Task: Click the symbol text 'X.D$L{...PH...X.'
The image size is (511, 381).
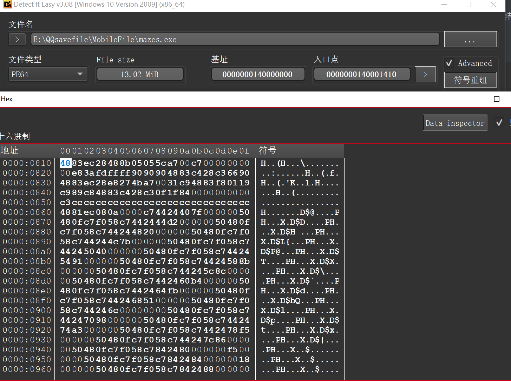Action: click(300, 241)
